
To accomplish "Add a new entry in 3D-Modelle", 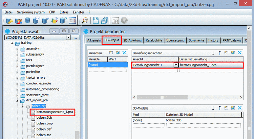I will tap(226, 108).
